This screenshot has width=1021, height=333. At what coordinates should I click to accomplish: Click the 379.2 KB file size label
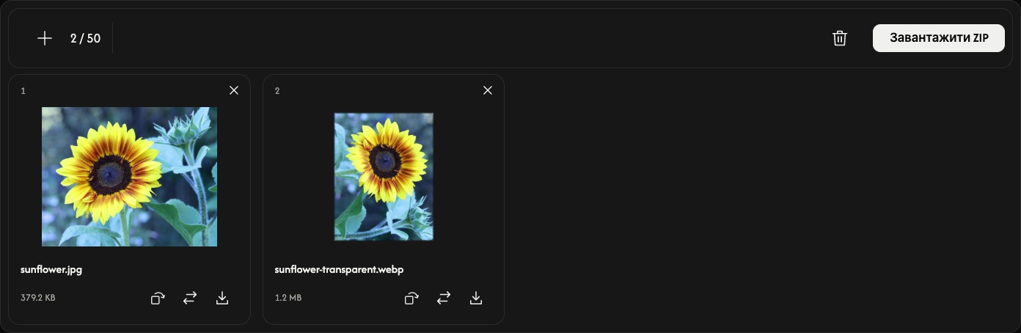tap(38, 298)
